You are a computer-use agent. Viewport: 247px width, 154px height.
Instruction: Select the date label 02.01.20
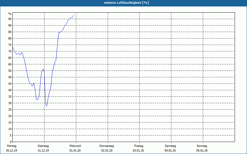(107, 151)
